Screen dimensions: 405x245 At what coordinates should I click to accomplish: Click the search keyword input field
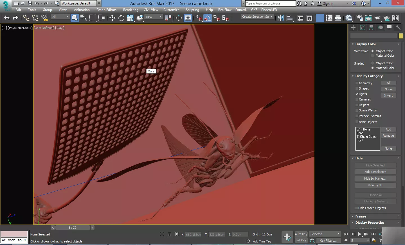[270, 3]
